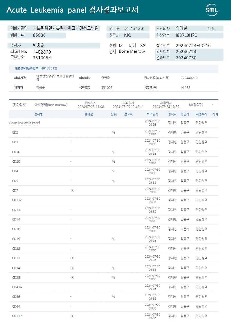
Task: Click 'LM(김용구)' text
Action: tap(195, 105)
